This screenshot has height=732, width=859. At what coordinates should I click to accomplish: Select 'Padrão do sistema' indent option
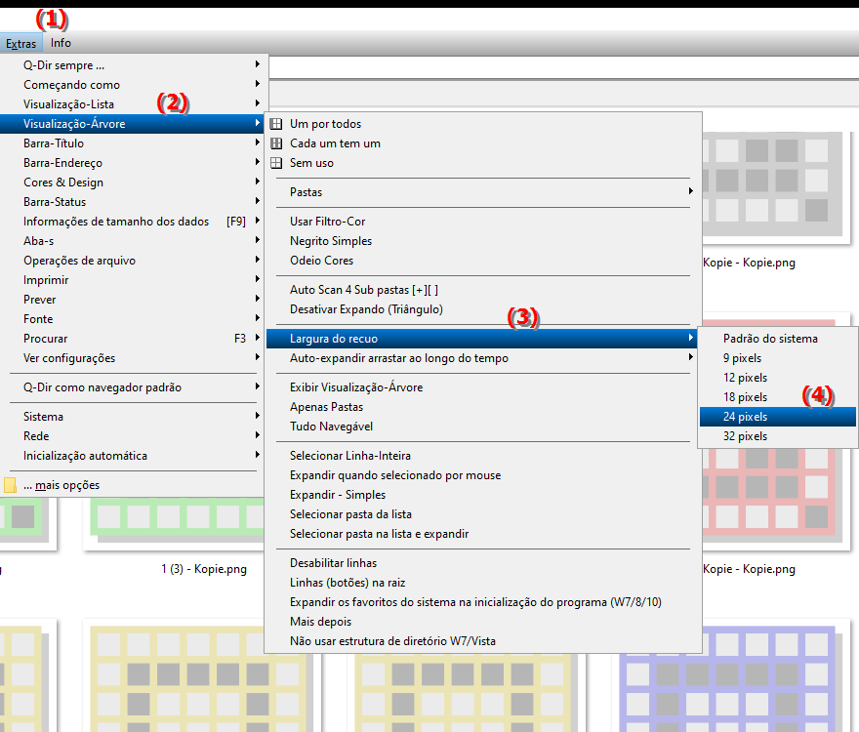[770, 339]
